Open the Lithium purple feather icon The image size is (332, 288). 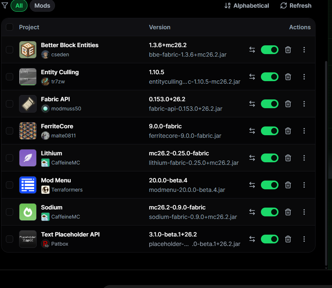pyautogui.click(x=28, y=158)
